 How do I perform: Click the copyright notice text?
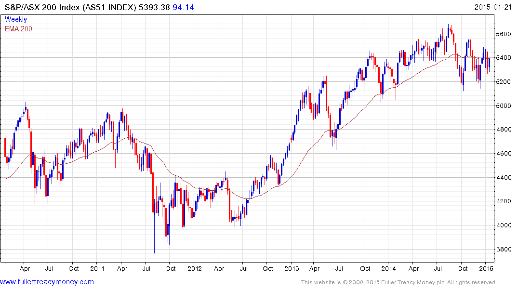click(399, 282)
